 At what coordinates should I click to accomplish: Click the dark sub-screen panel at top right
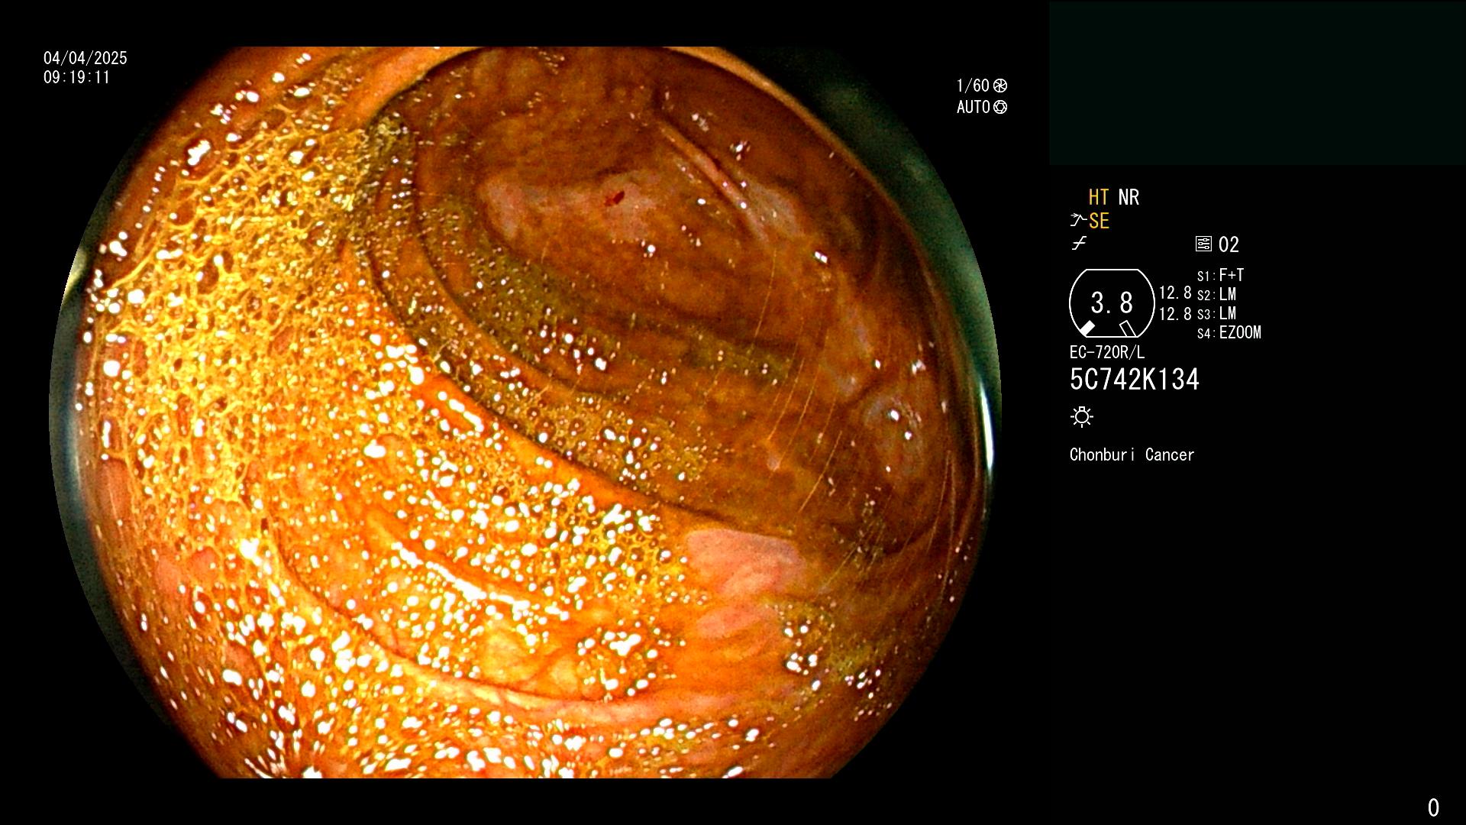tap(1257, 83)
